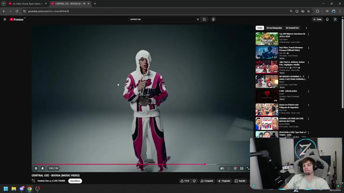Open File Explorer from the taskbar

14,189
